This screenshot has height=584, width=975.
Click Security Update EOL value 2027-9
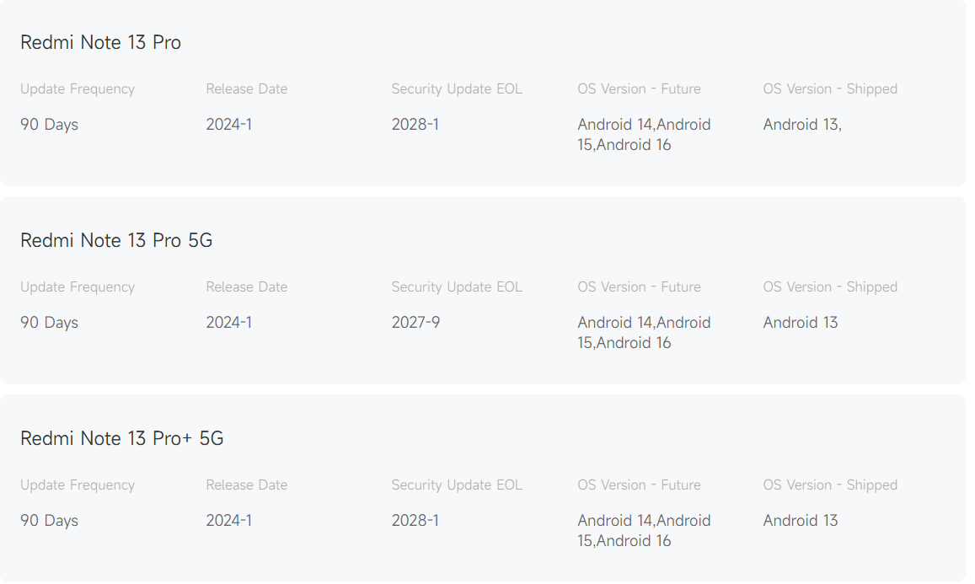point(415,322)
